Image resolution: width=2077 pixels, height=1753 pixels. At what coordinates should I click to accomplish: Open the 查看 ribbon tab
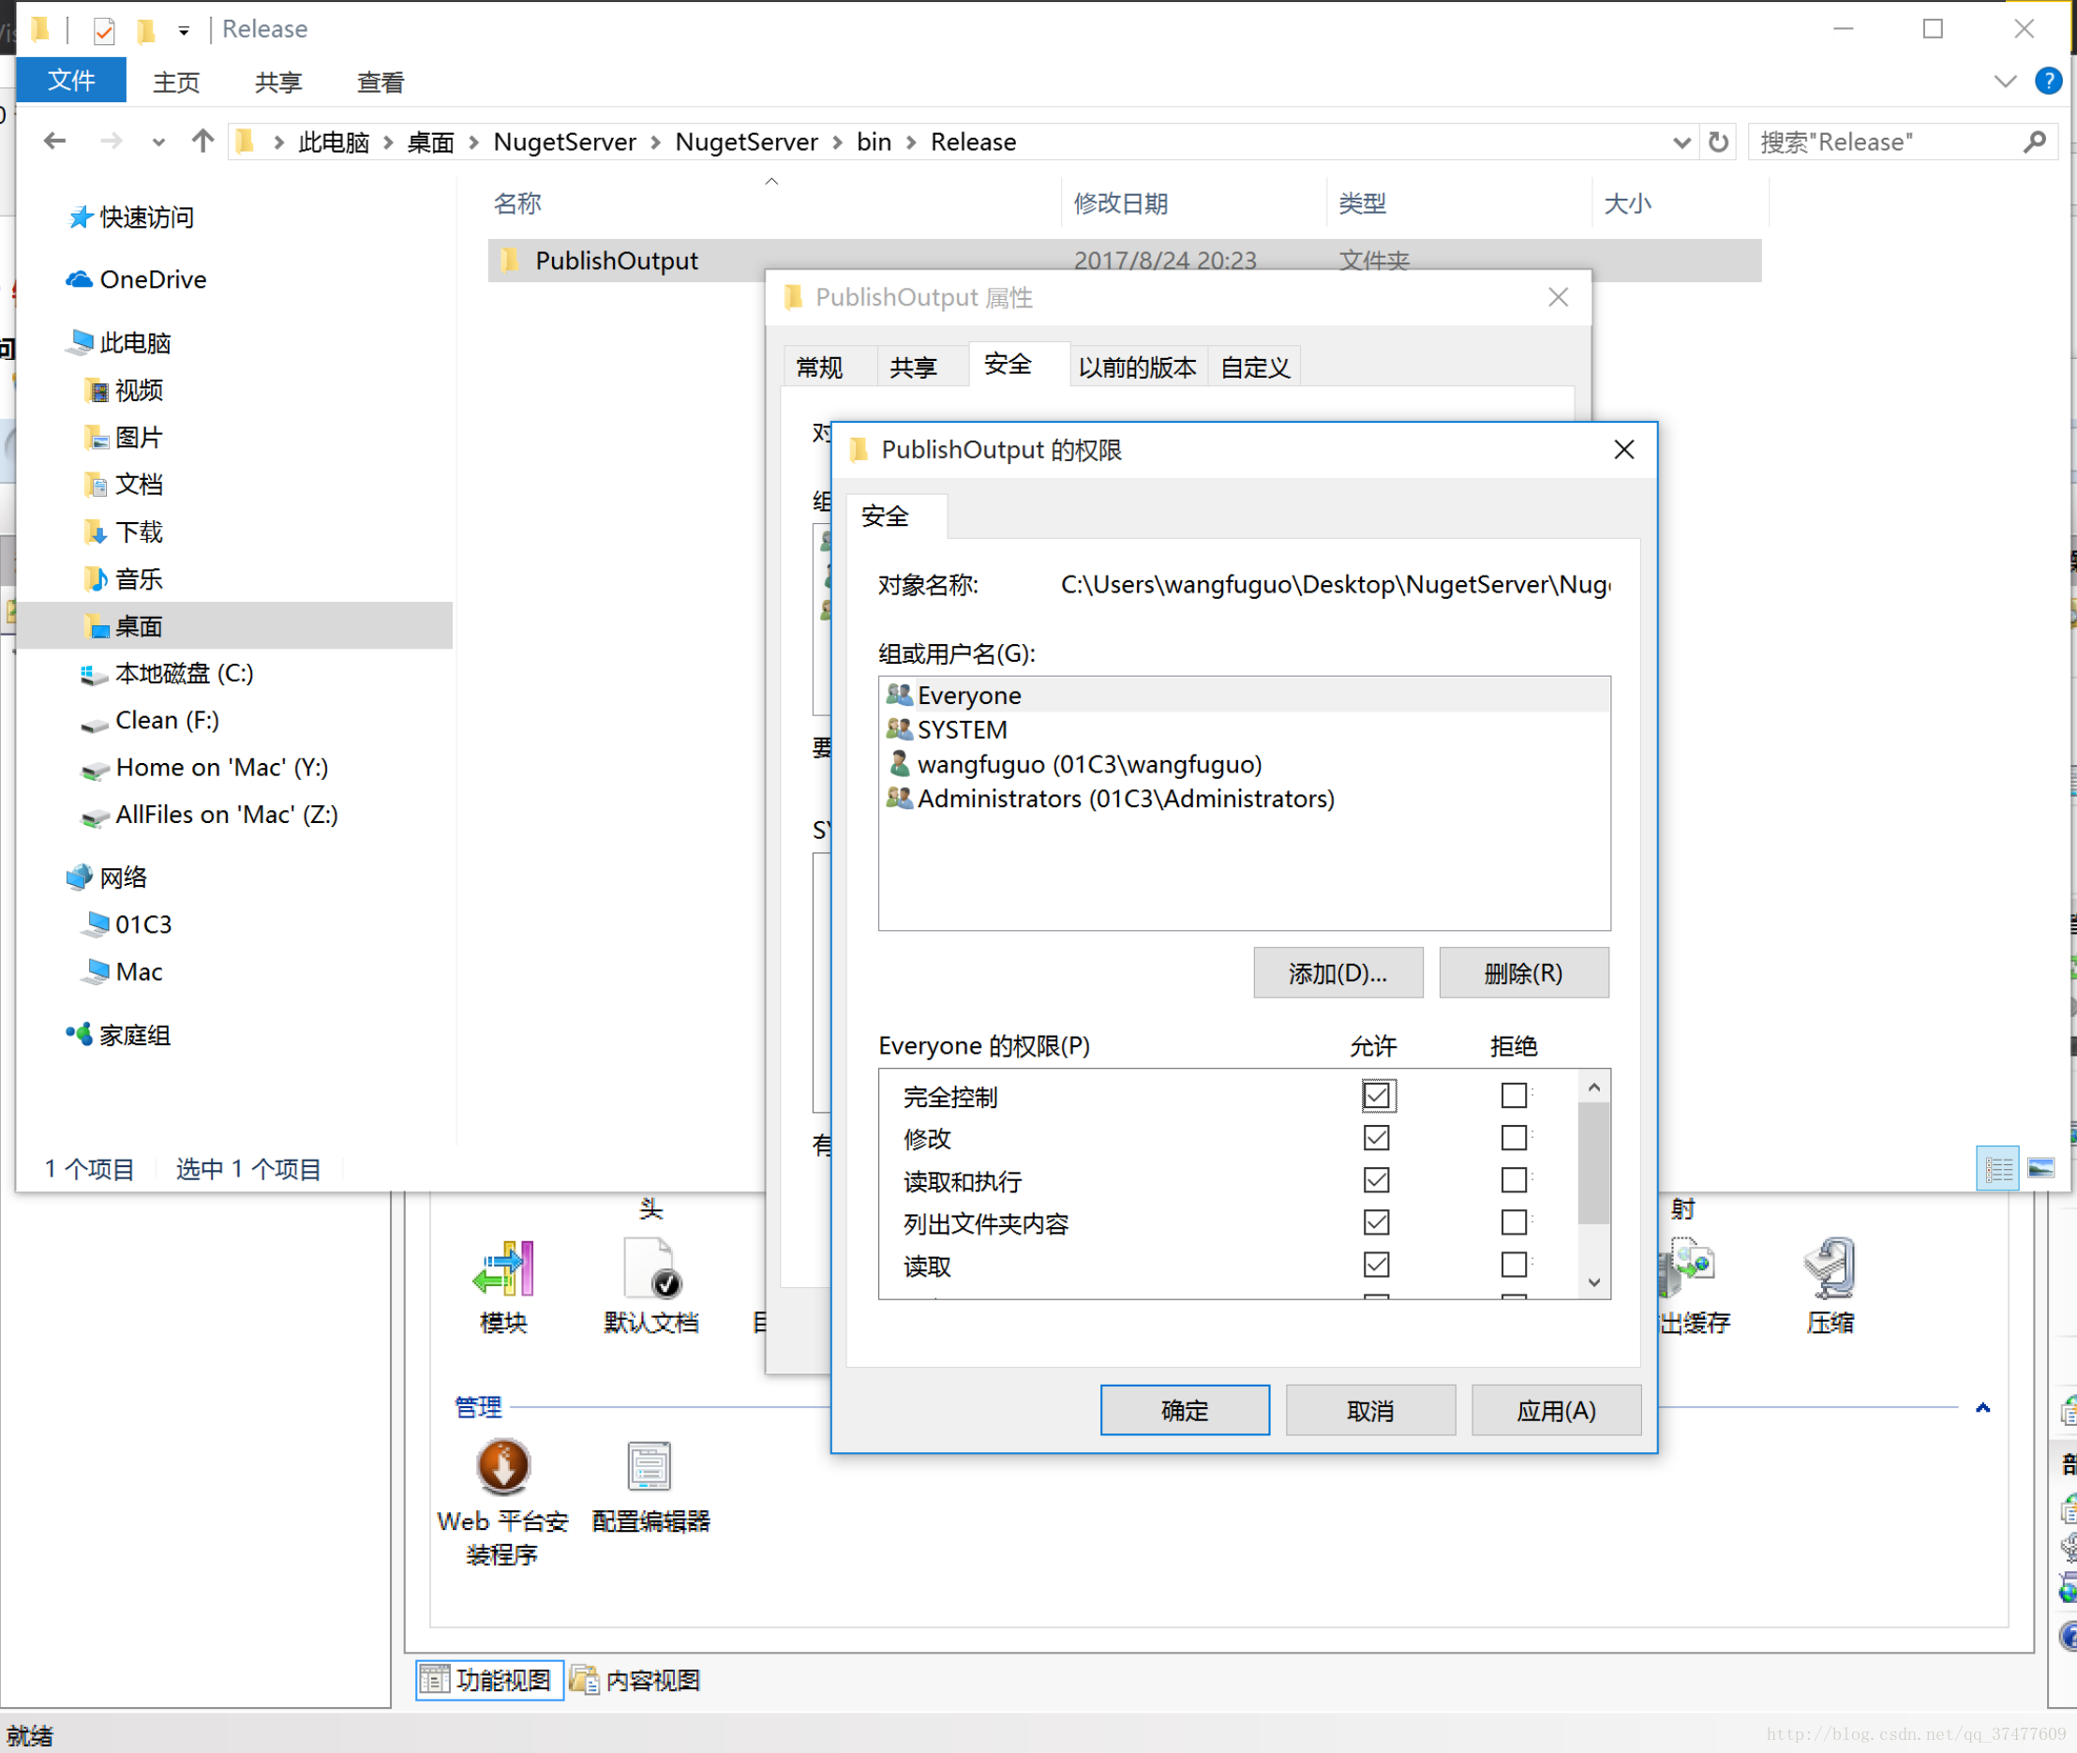click(x=381, y=82)
